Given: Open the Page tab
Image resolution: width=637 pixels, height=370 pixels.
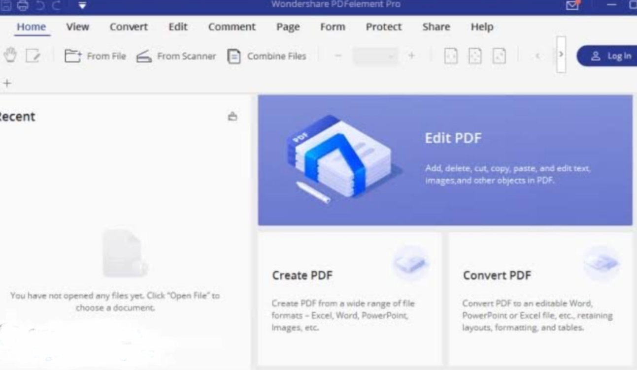Looking at the screenshot, I should [x=288, y=27].
